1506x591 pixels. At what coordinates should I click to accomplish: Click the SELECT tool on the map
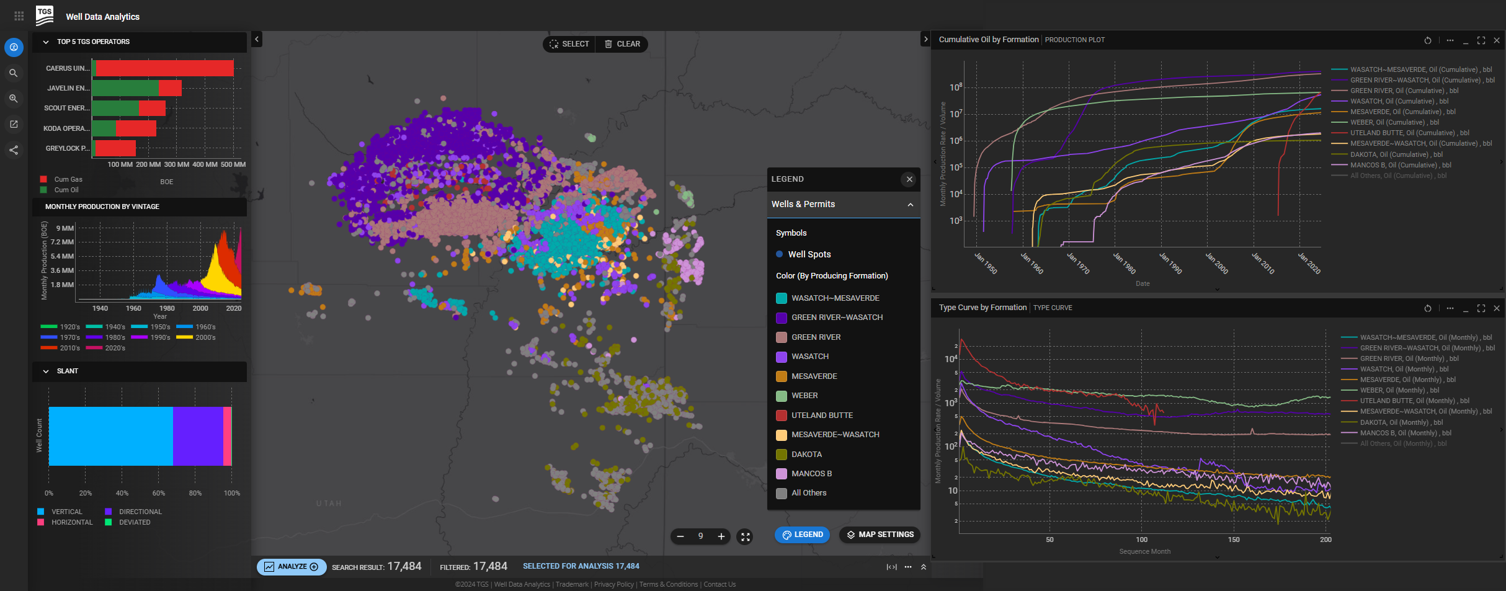pyautogui.click(x=569, y=44)
